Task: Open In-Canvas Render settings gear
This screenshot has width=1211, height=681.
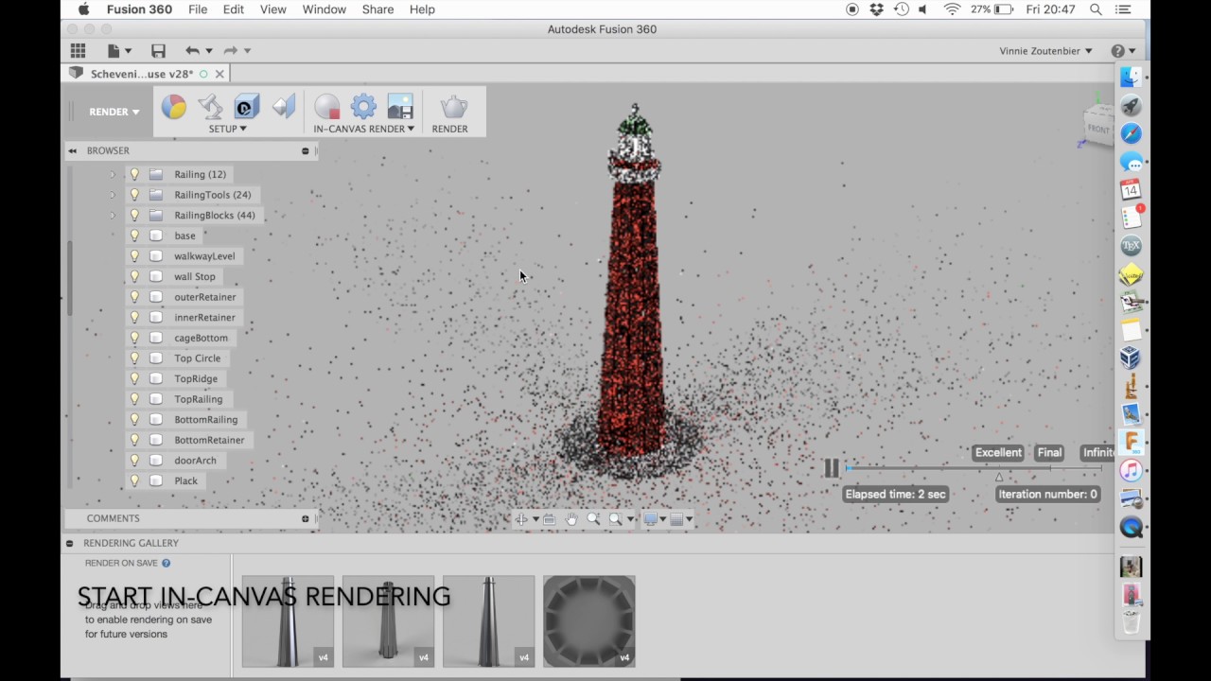Action: coord(363,107)
